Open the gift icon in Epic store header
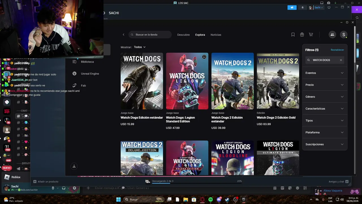The image size is (362, 204). [302, 35]
